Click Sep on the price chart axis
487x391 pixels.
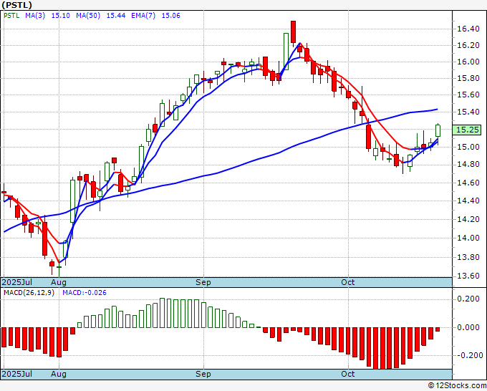(203, 282)
